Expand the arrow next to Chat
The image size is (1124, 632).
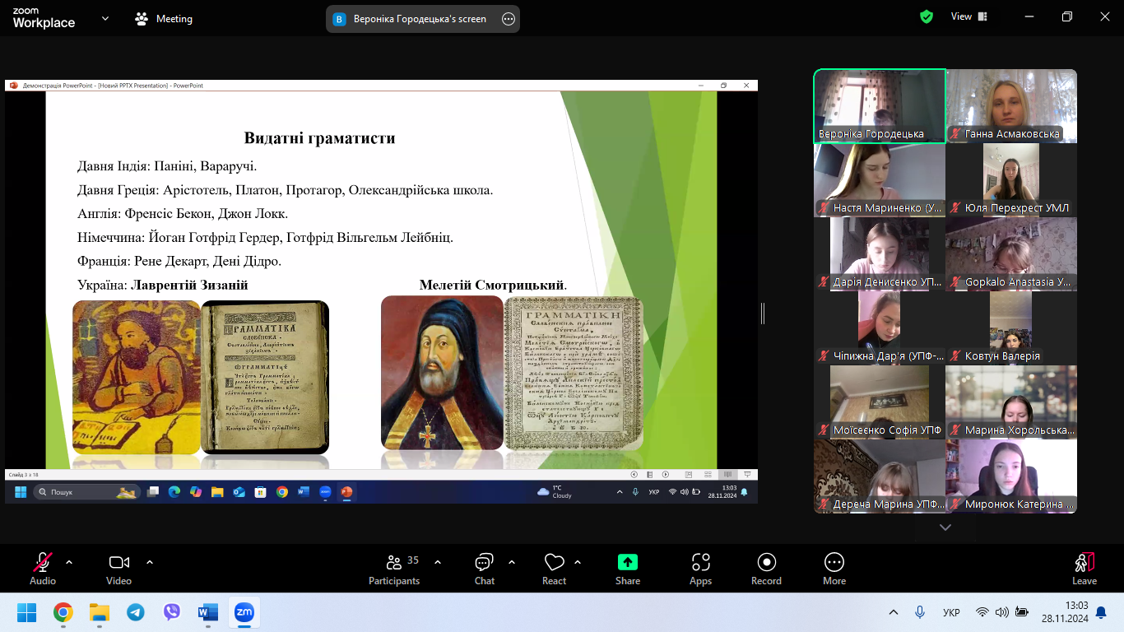512,562
